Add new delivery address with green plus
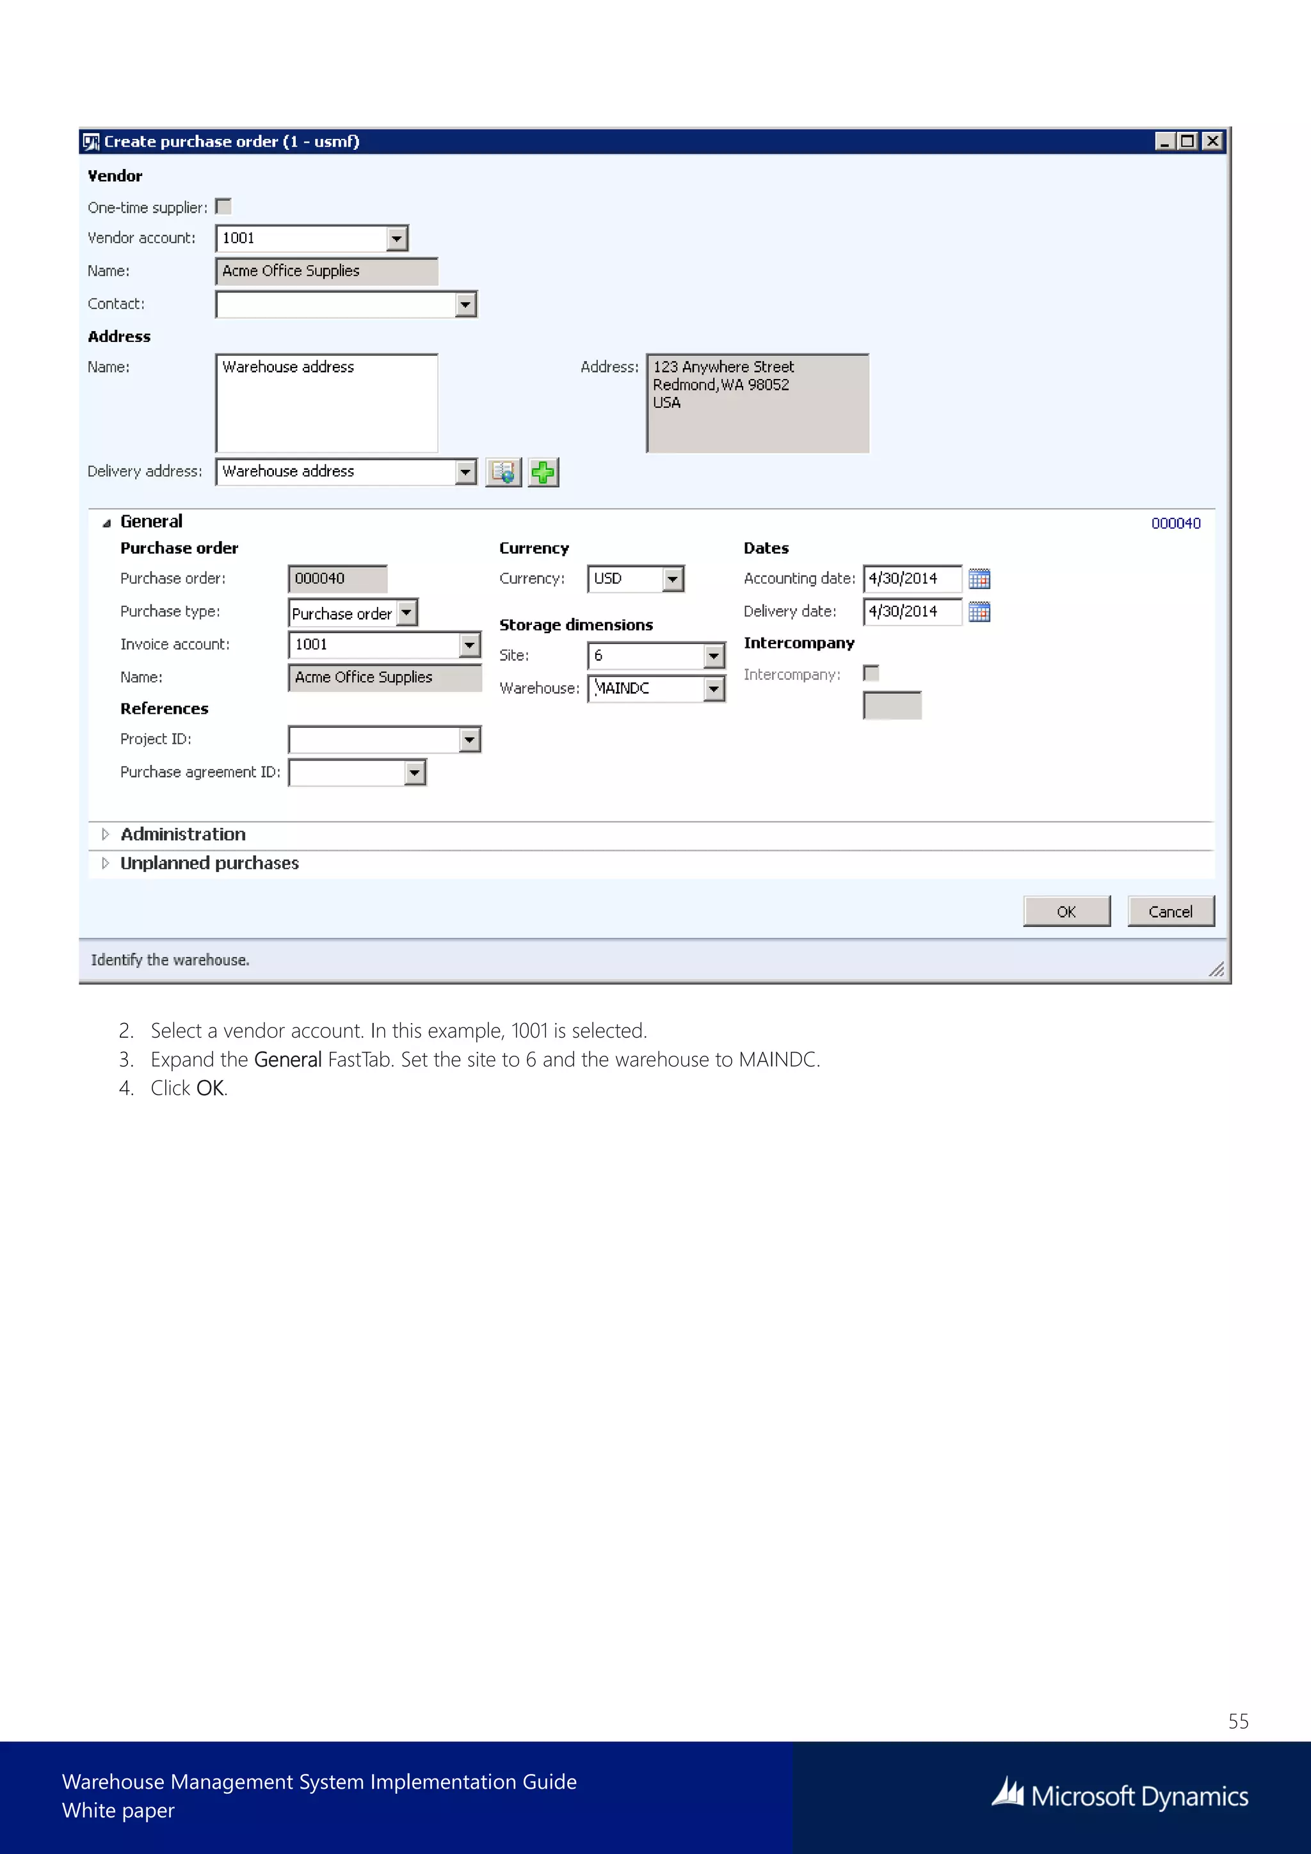1311x1854 pixels. point(543,472)
